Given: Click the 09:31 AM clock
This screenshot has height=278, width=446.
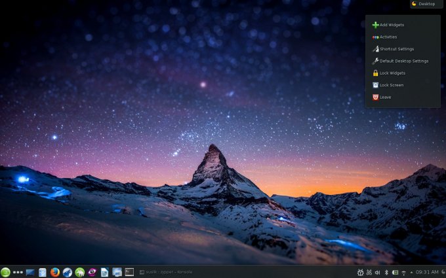Looking at the screenshot, I should tap(427, 272).
